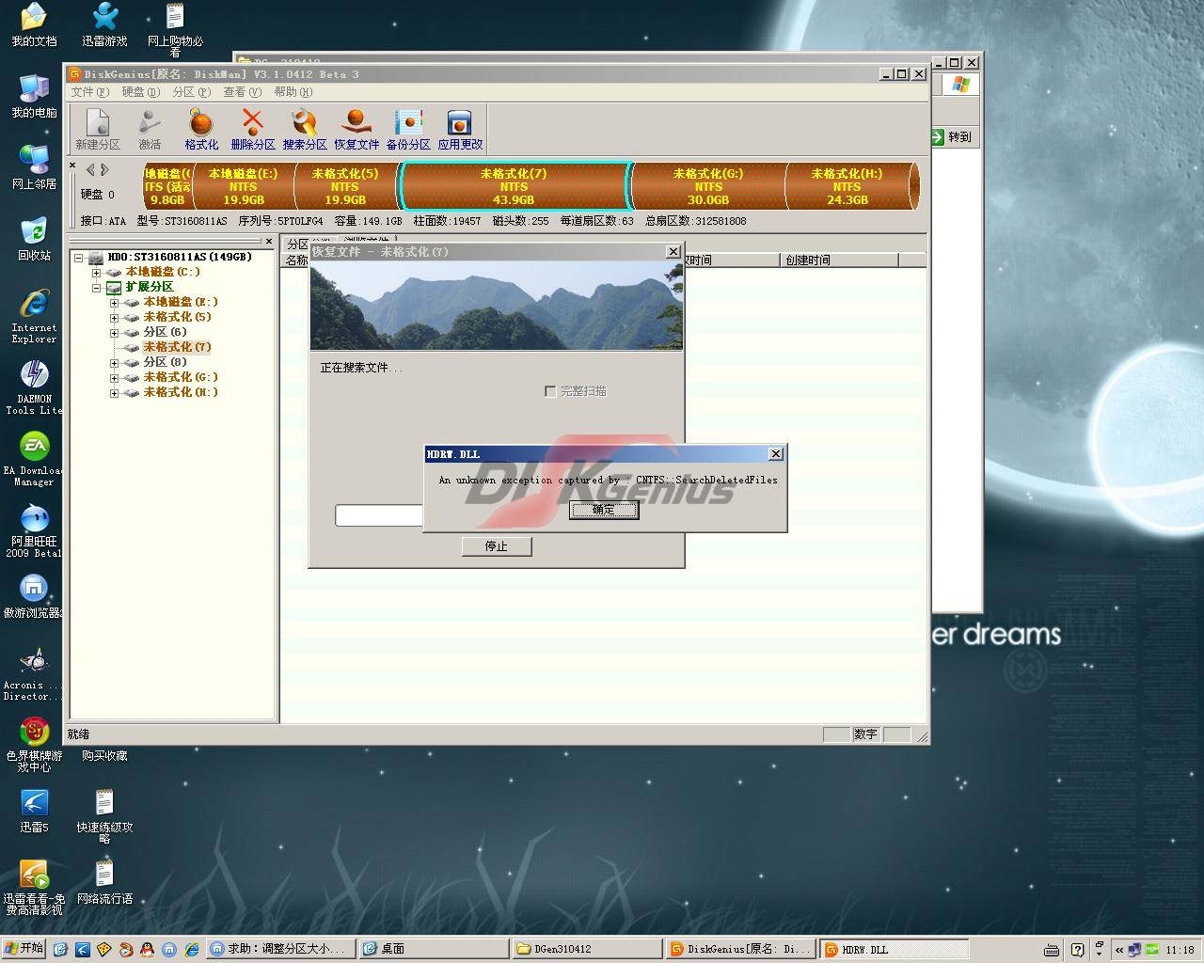This screenshot has width=1204, height=963.
Task: Open the 查看(V) menu
Action: 242,92
